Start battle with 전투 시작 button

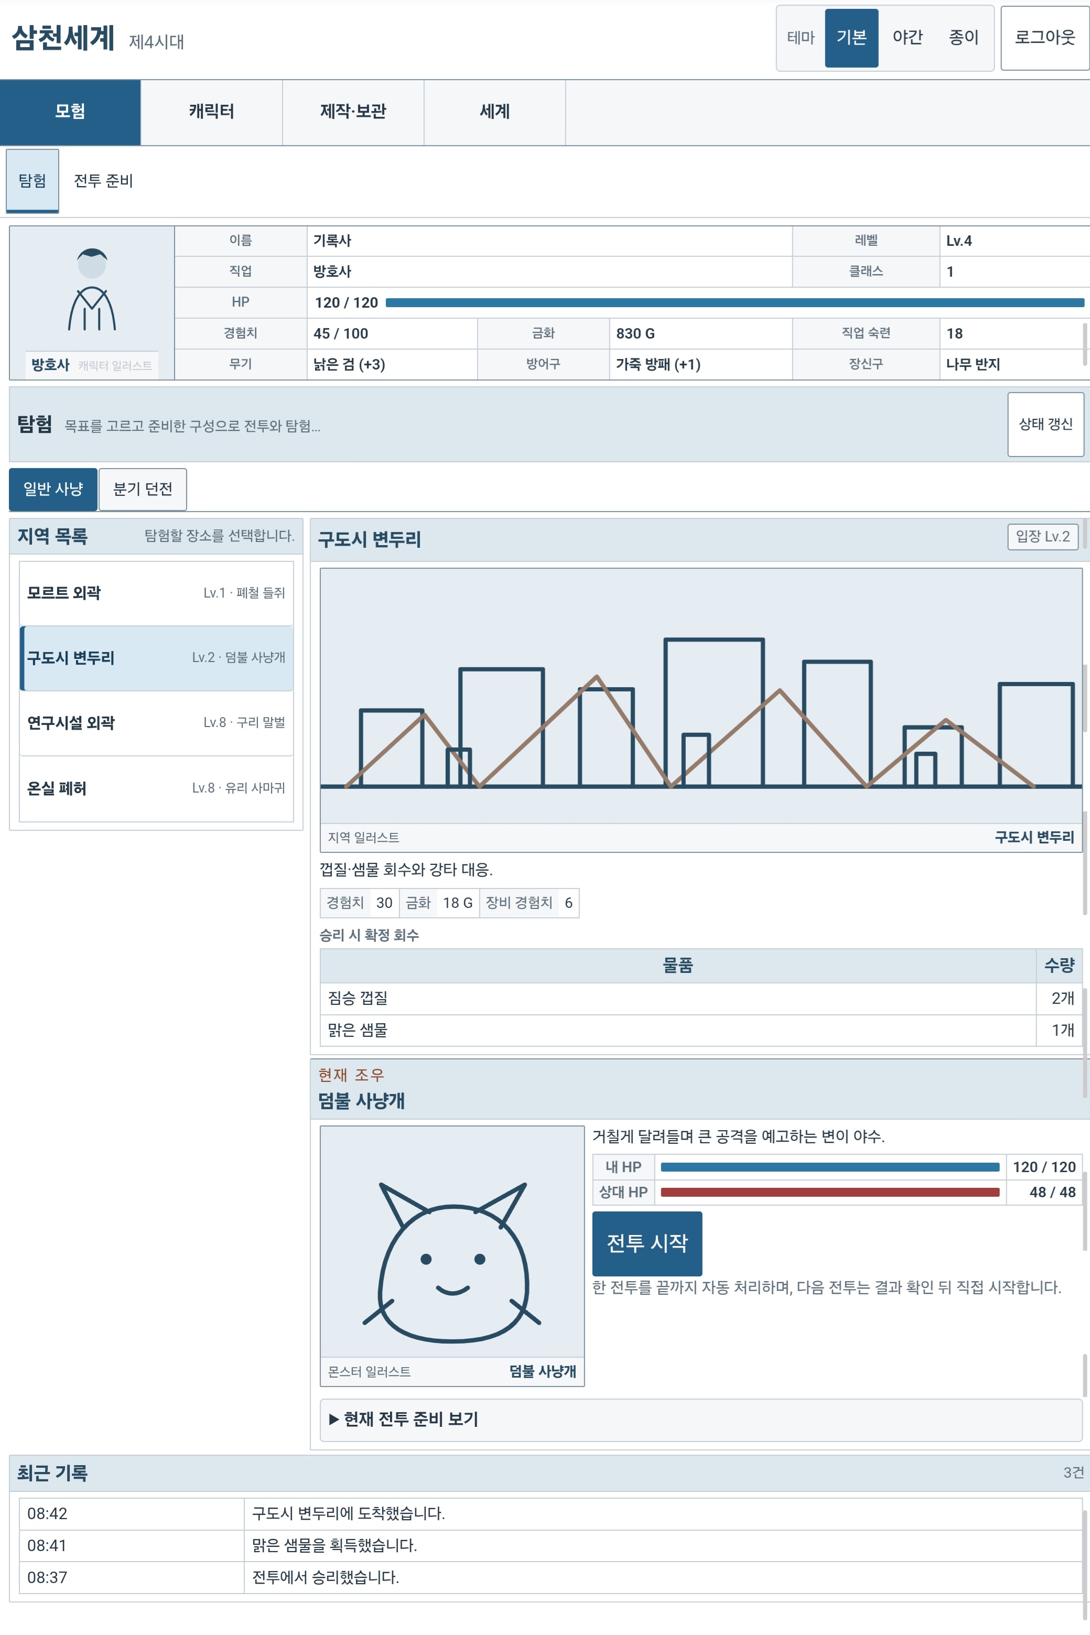coord(646,1243)
